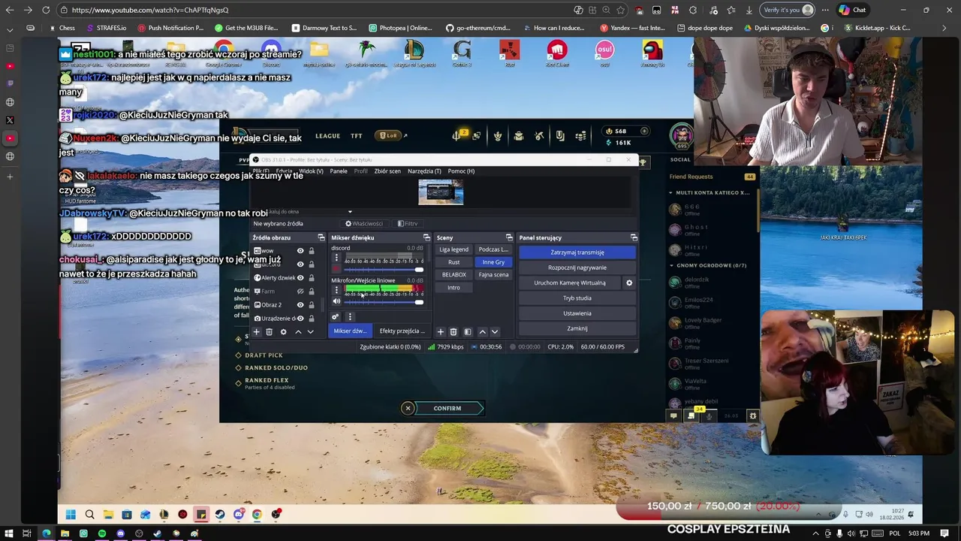Select the Rust scene

tap(453, 262)
